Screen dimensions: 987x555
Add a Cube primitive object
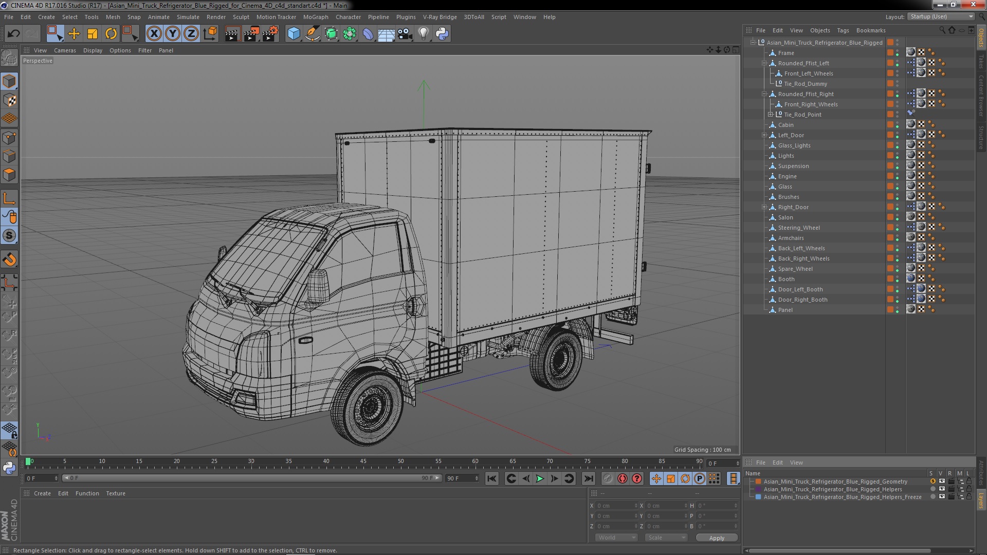[294, 34]
